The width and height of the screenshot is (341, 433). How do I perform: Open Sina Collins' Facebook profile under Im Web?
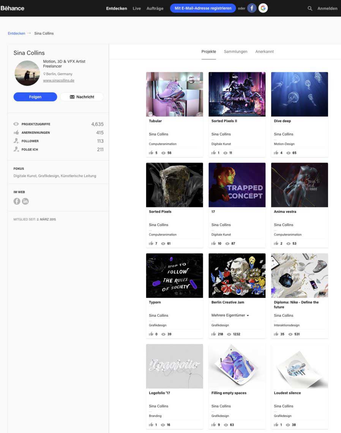point(17,201)
